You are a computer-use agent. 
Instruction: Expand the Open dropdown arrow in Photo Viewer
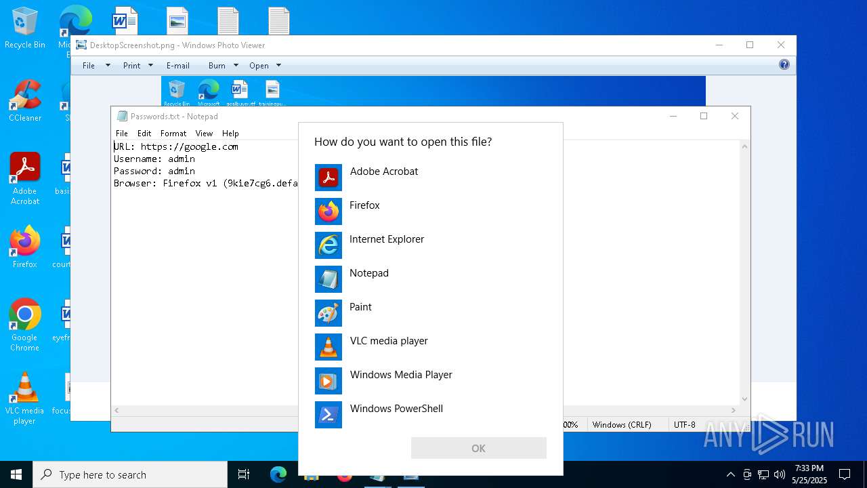point(278,66)
